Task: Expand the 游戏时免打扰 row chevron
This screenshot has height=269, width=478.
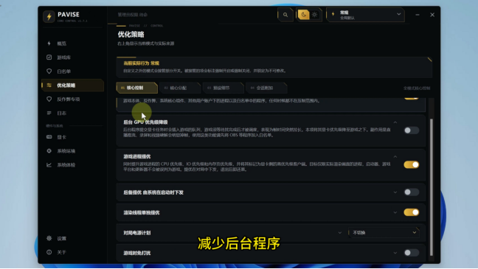Action: click(x=395, y=253)
